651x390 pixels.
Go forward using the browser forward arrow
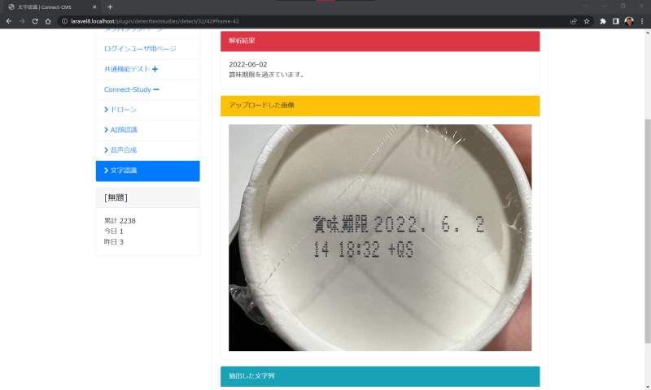coord(22,21)
